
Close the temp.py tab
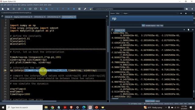pos(12,17)
